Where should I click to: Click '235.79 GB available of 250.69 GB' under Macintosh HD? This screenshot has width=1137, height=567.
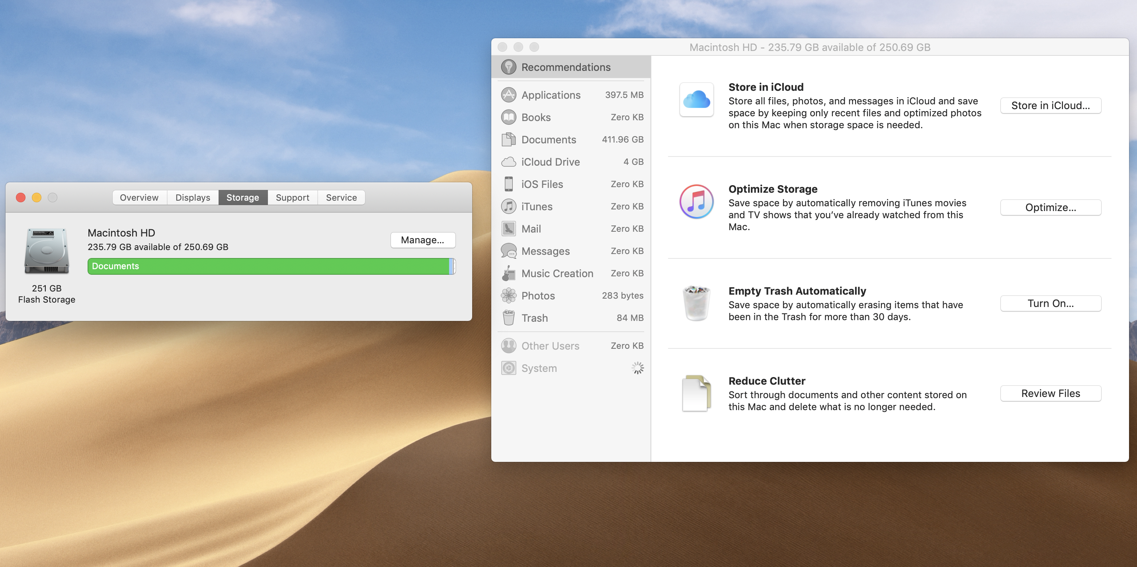[x=158, y=247]
